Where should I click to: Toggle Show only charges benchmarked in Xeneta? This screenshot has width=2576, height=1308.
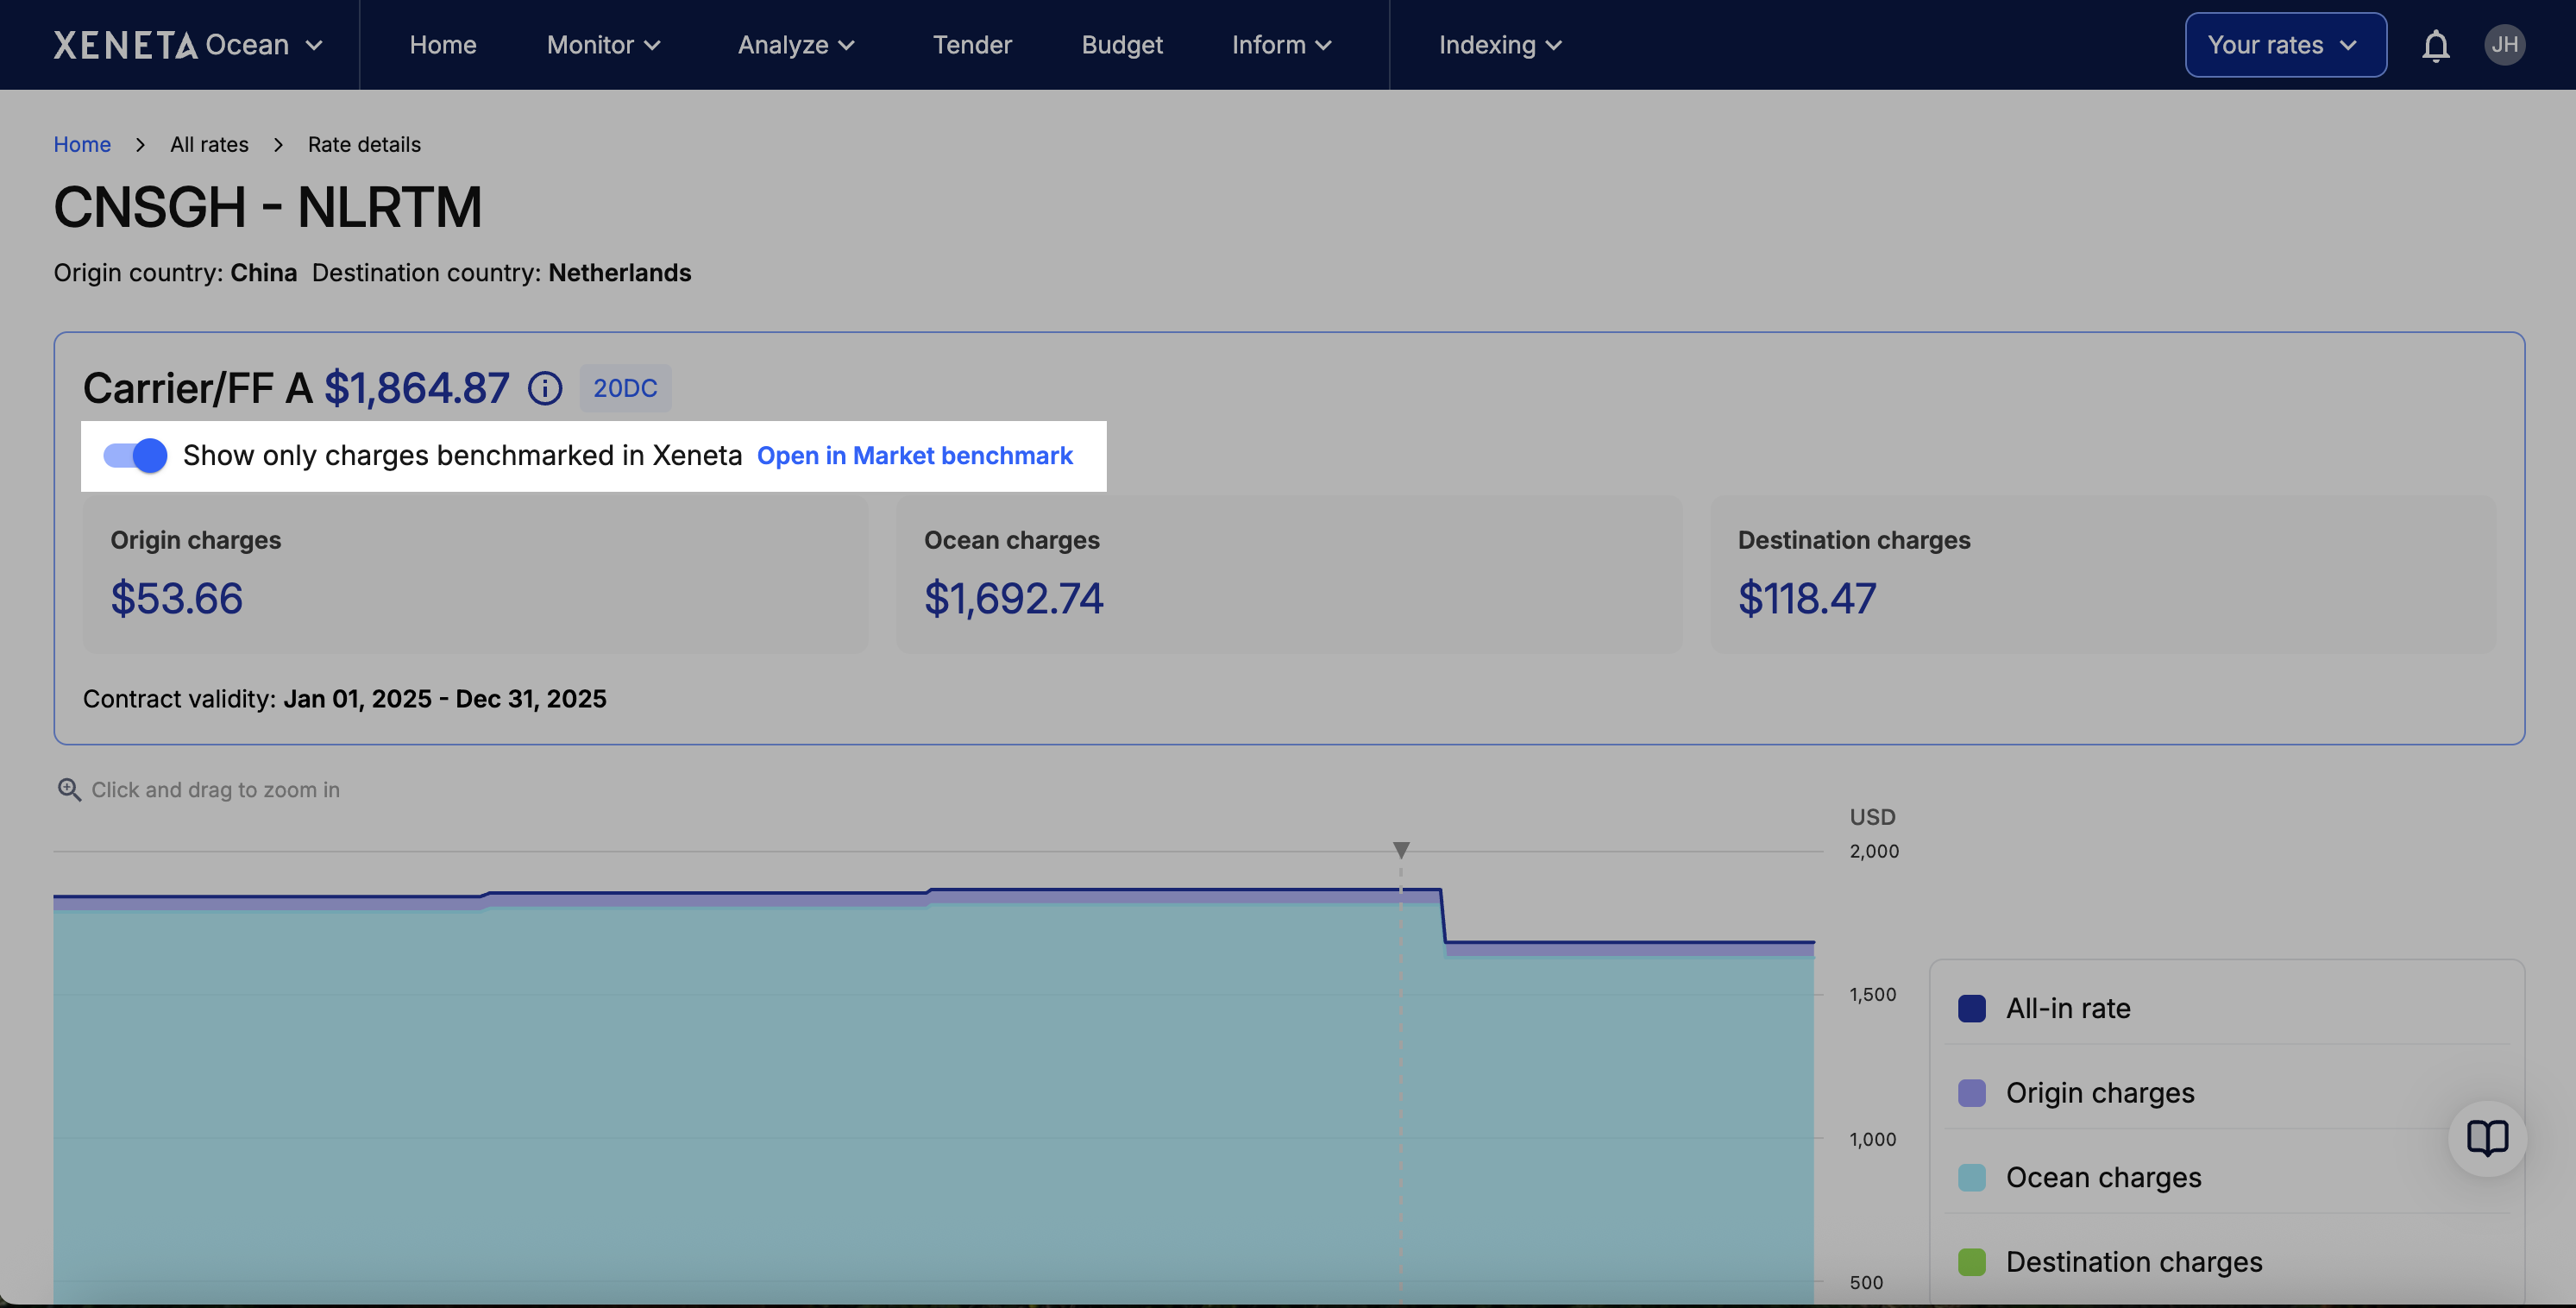136,456
